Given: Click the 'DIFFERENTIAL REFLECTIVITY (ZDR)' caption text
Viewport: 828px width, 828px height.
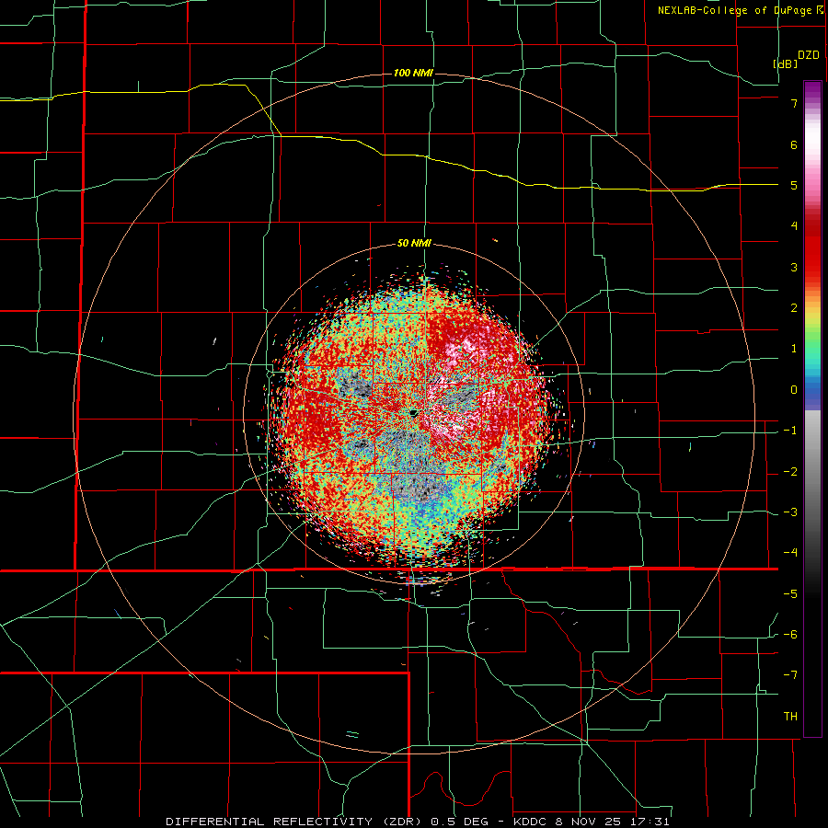Looking at the screenshot, I should (x=295, y=822).
